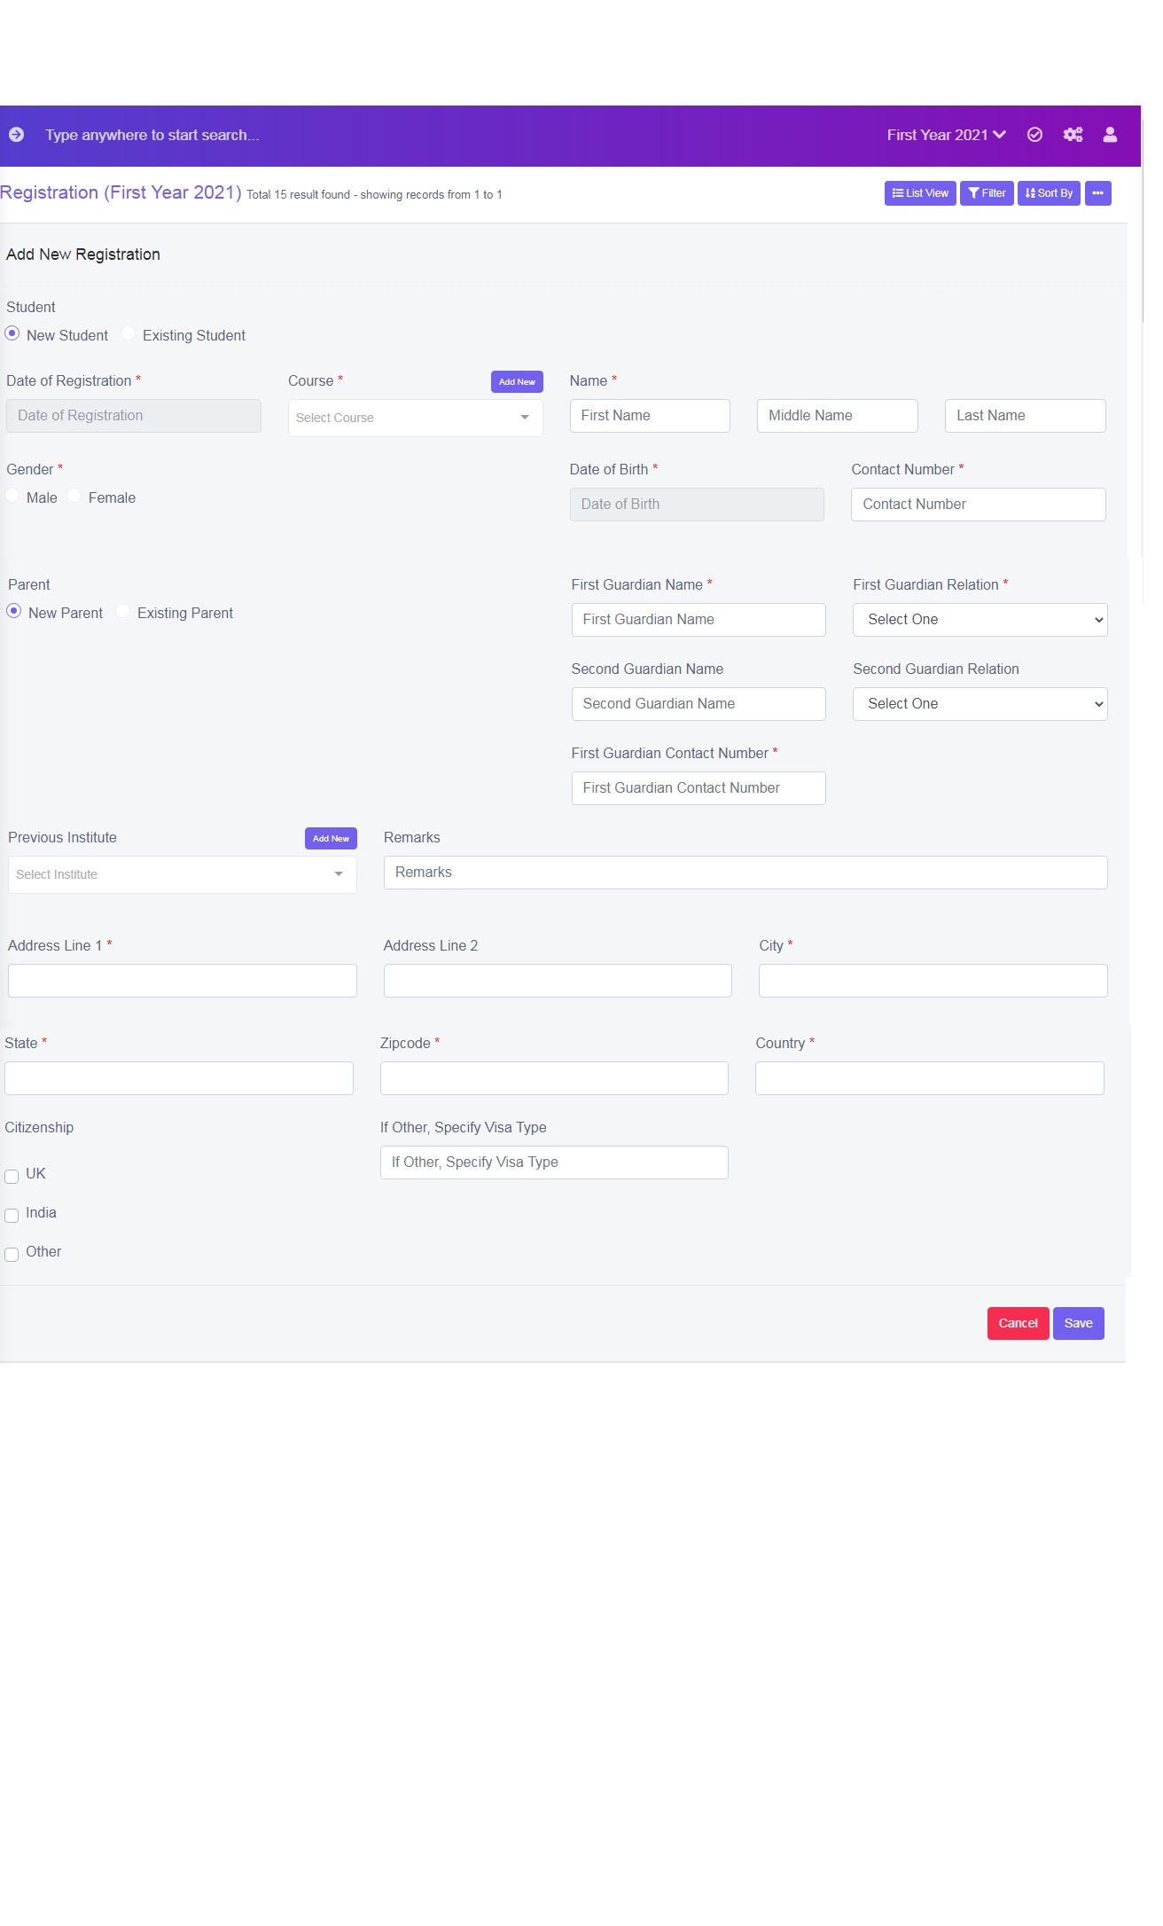Click Add New next to Previous Institute
The height and width of the screenshot is (1926, 1163).
pos(331,838)
